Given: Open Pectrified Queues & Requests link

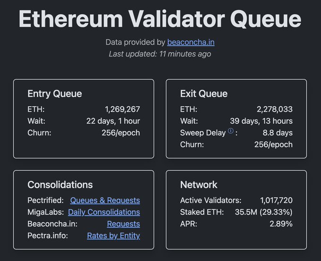Looking at the screenshot, I should click(105, 201).
